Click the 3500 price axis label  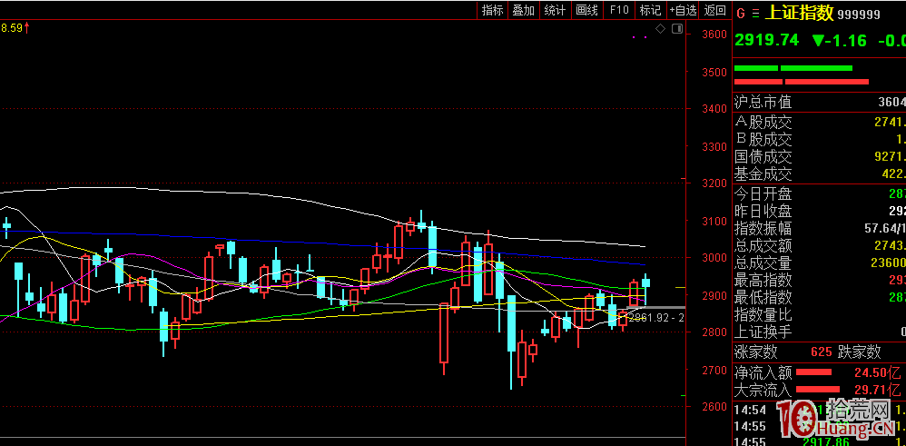click(713, 73)
